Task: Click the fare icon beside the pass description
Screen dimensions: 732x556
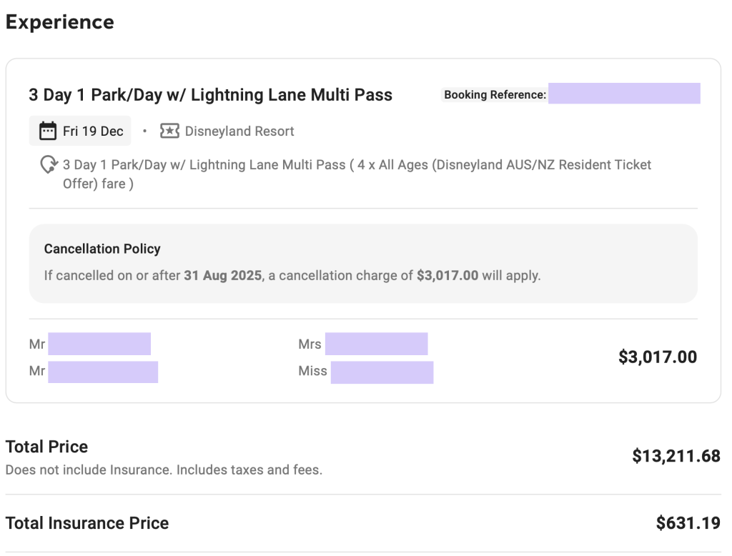Action: [48, 165]
